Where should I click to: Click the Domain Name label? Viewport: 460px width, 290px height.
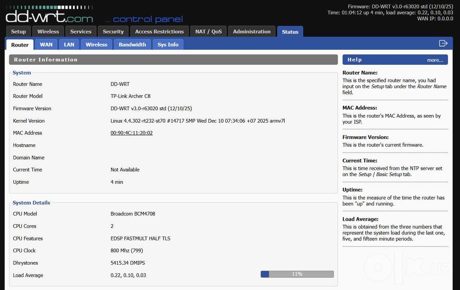click(29, 158)
